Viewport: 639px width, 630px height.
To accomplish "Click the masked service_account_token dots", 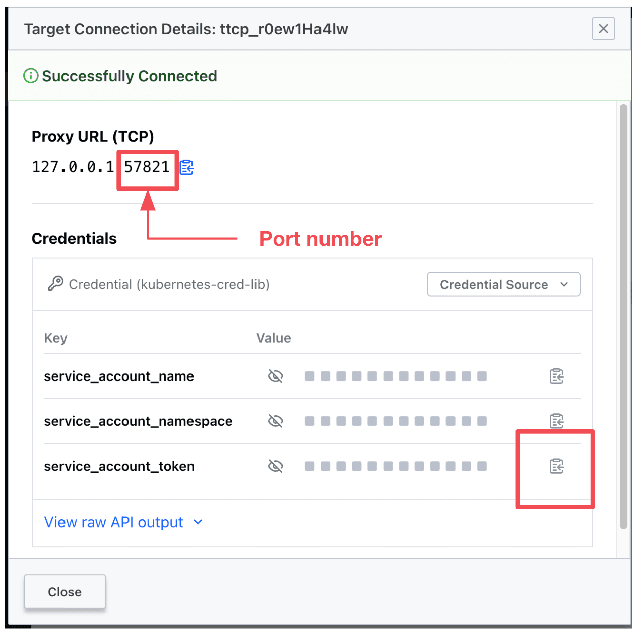I will tap(396, 466).
